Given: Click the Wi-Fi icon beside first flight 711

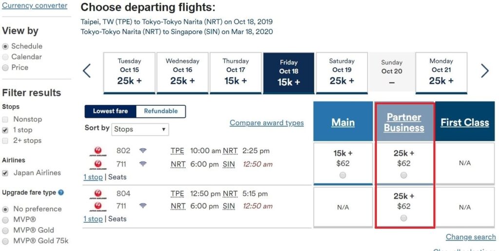Looking at the screenshot, I should point(143,164).
